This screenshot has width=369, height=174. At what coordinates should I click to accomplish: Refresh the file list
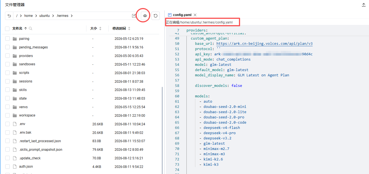156,16
